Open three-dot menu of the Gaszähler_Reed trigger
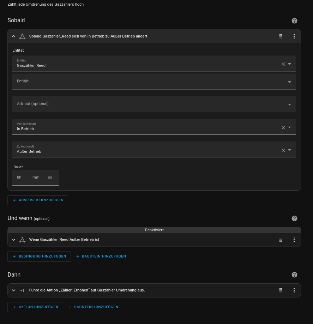This screenshot has height=324, width=313. click(294, 36)
